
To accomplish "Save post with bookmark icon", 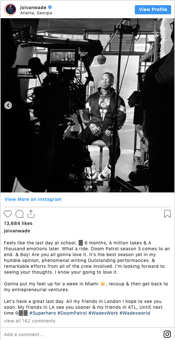I will [x=168, y=214].
